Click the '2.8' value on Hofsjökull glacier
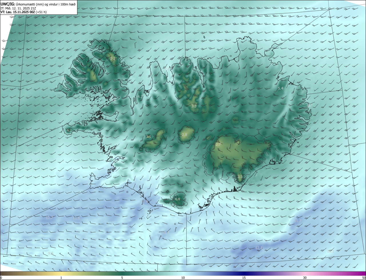This screenshot has height=280, width=366. tap(184, 135)
